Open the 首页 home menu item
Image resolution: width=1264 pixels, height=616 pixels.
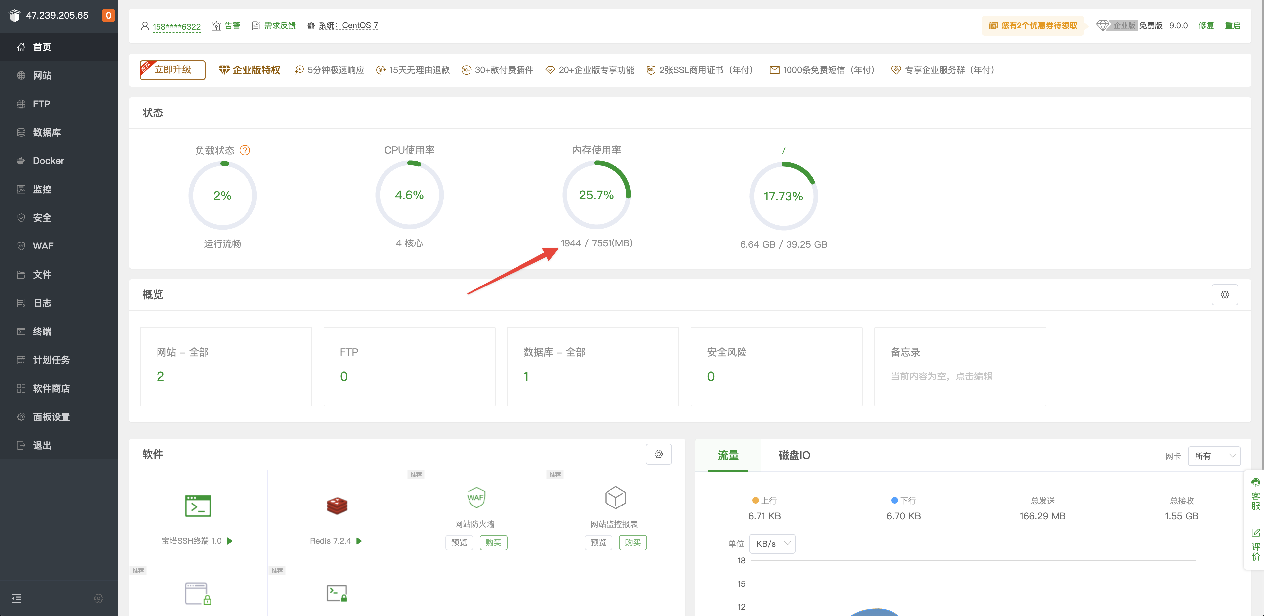coord(59,47)
